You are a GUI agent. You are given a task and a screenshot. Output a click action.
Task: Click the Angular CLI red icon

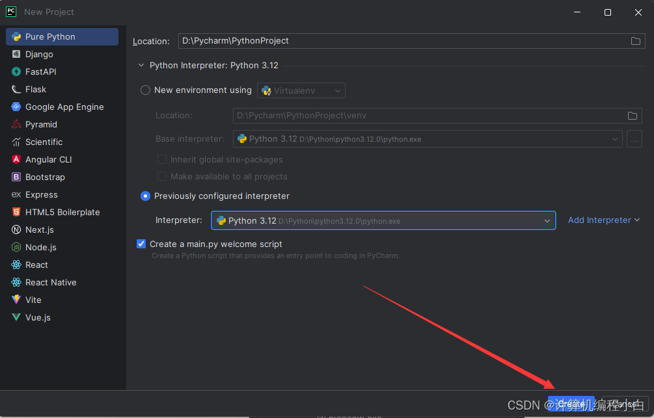click(x=16, y=160)
